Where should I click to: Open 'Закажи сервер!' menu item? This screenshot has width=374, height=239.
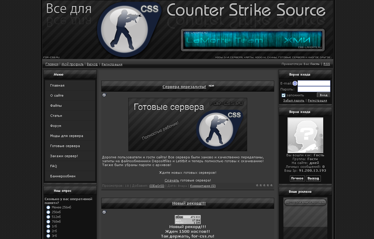[x=70, y=156]
